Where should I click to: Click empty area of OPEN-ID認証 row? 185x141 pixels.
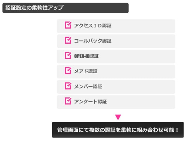pyautogui.click(x=137, y=56)
